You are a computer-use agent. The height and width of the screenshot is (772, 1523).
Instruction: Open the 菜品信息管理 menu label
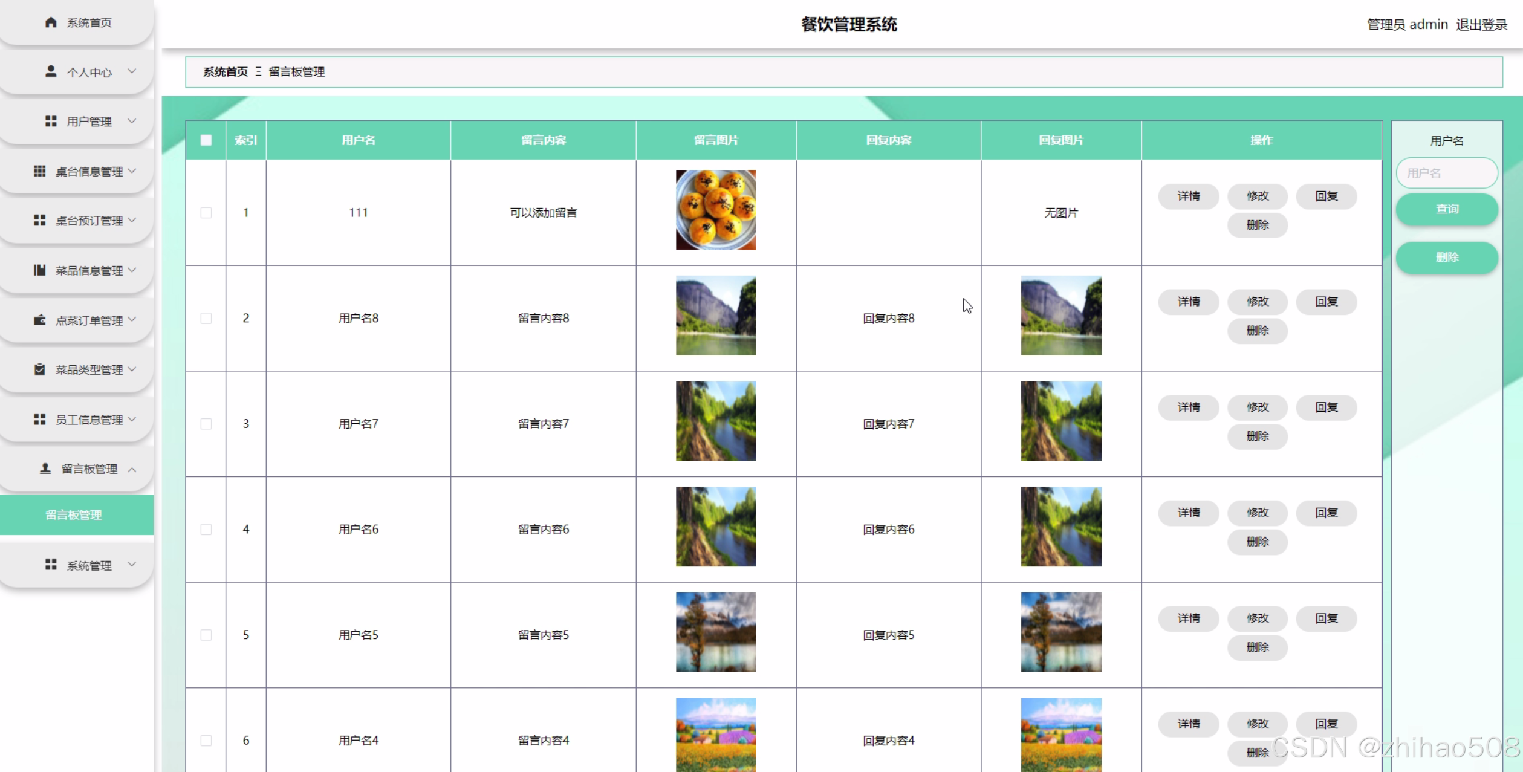[89, 271]
